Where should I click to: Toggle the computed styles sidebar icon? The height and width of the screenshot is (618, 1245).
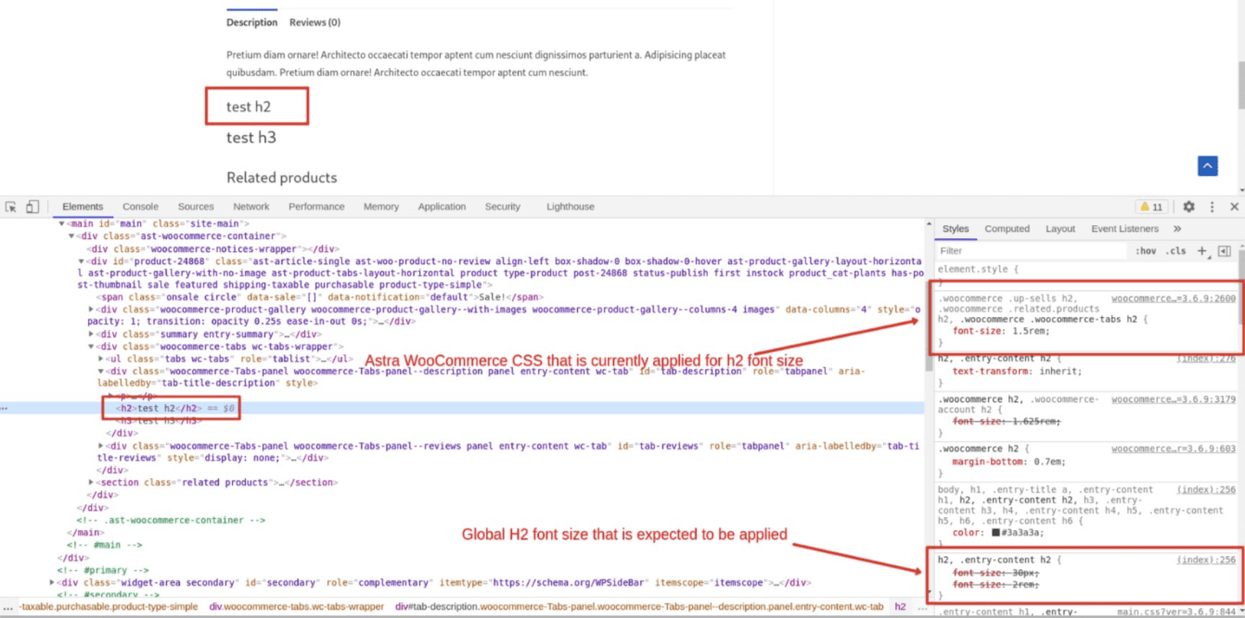[x=1224, y=251]
